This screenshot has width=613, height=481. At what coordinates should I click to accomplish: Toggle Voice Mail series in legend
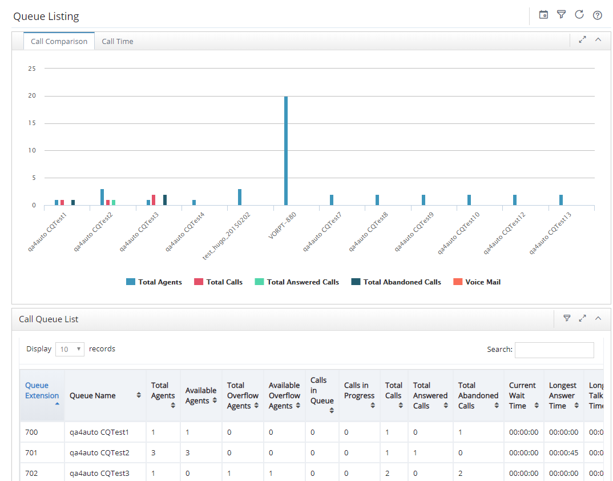coord(477,282)
